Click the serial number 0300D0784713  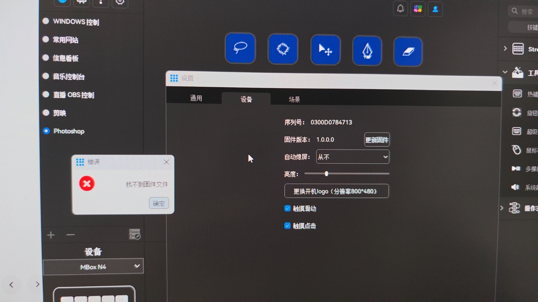(x=331, y=122)
